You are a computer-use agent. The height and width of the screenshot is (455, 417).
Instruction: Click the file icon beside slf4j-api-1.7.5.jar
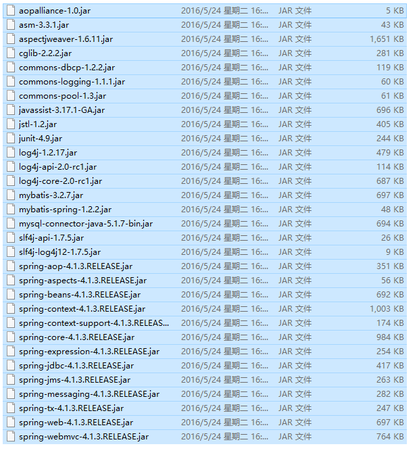coord(11,238)
